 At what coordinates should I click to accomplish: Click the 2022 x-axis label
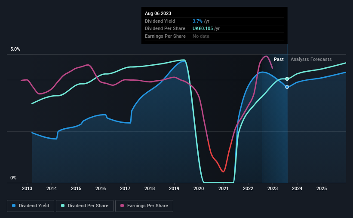(248, 188)
